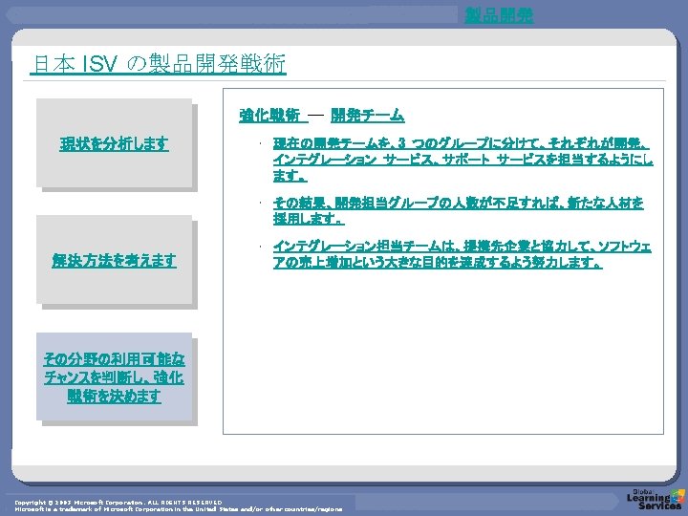Open the 日本 ISV の製品開発戦術 title link
This screenshot has height=516, width=688.
pos(159,64)
